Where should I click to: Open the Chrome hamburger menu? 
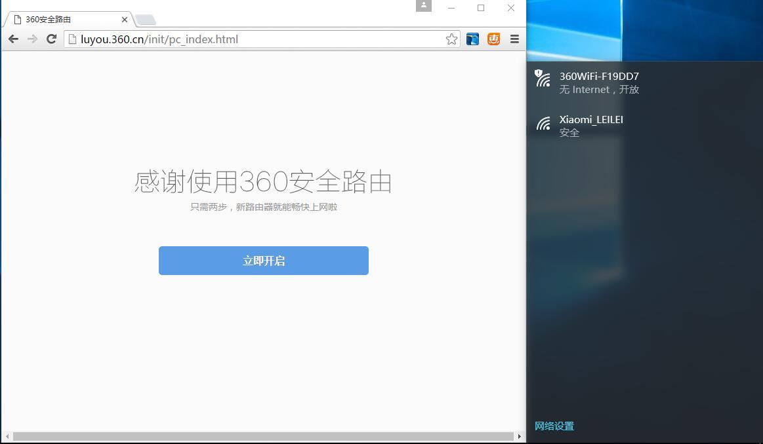[x=514, y=39]
